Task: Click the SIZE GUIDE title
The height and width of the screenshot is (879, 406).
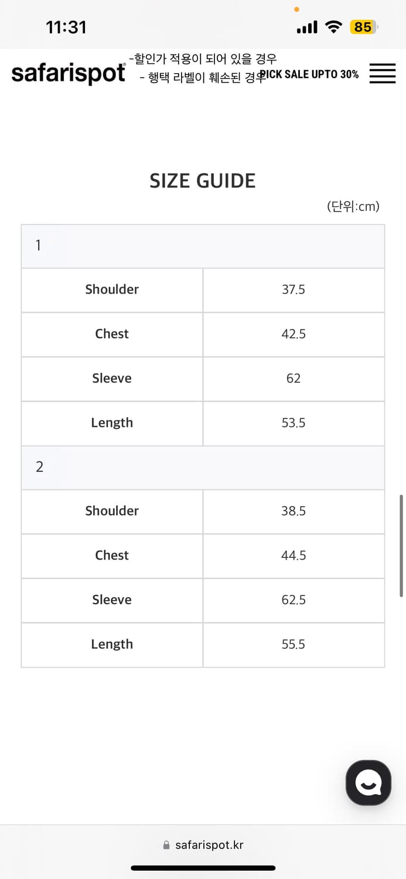Action: pyautogui.click(x=203, y=180)
